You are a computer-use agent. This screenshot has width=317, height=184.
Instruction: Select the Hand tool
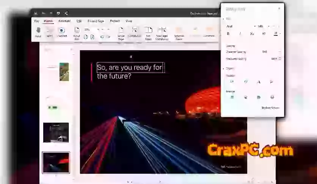[x=38, y=32]
